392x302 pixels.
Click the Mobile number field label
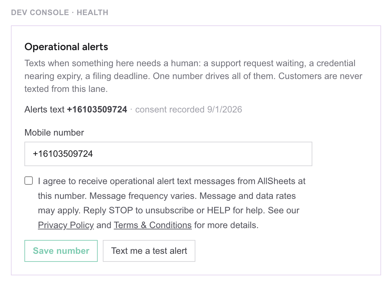(x=54, y=133)
